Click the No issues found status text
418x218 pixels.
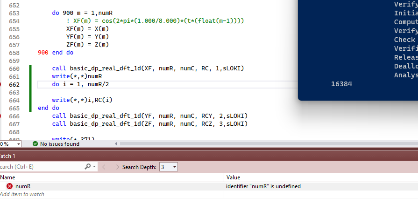60,144
